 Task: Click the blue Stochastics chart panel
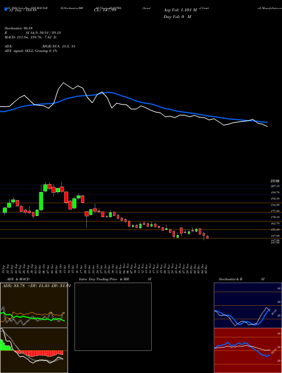(x=248, y=305)
